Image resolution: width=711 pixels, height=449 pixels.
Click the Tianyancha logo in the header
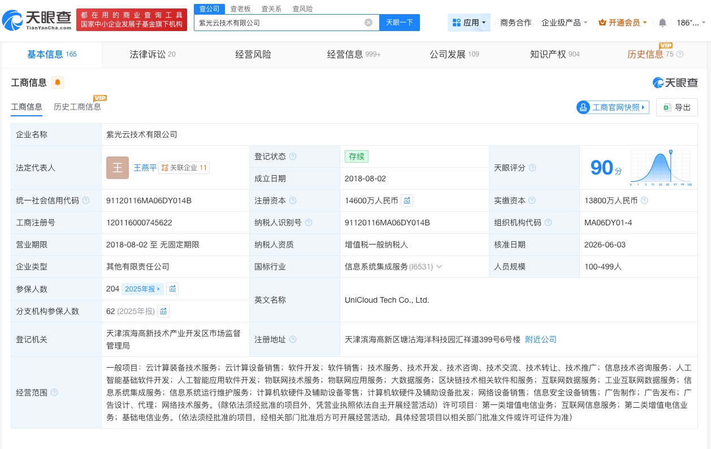pos(37,20)
